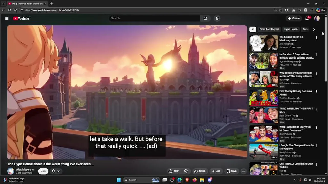Open the browser favorites list icon
This screenshot has width=328, height=184.
pyautogui.click(x=300, y=10)
